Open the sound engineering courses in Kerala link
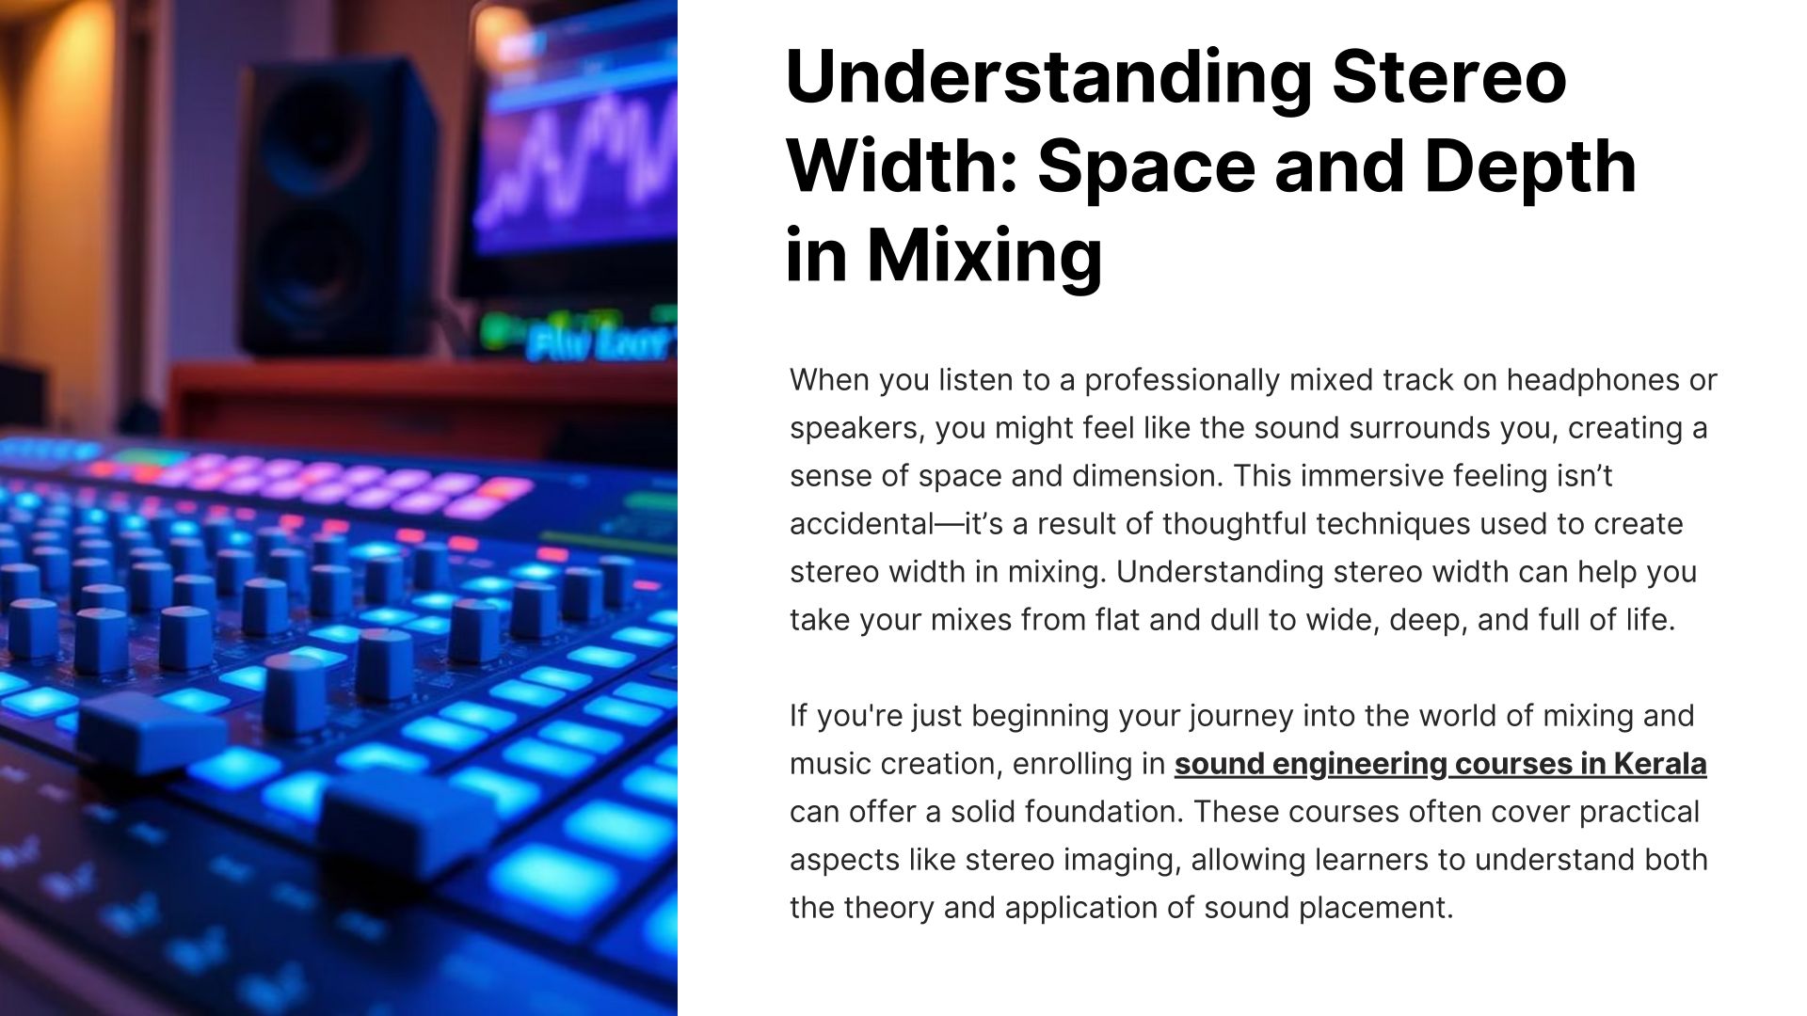Image resolution: width=1807 pixels, height=1016 pixels. point(1439,764)
